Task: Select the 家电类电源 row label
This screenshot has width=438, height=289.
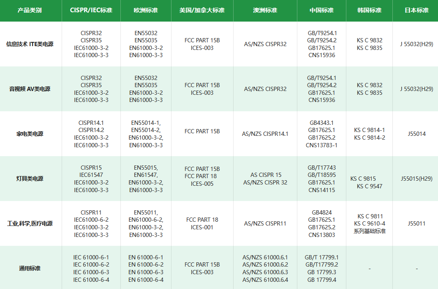Action: [30, 134]
